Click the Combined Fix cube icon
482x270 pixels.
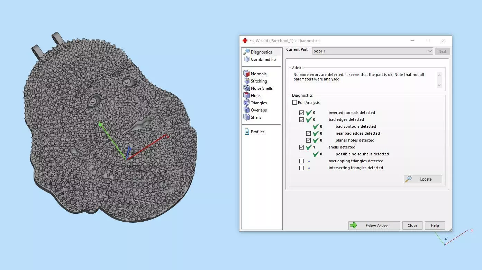(x=246, y=59)
